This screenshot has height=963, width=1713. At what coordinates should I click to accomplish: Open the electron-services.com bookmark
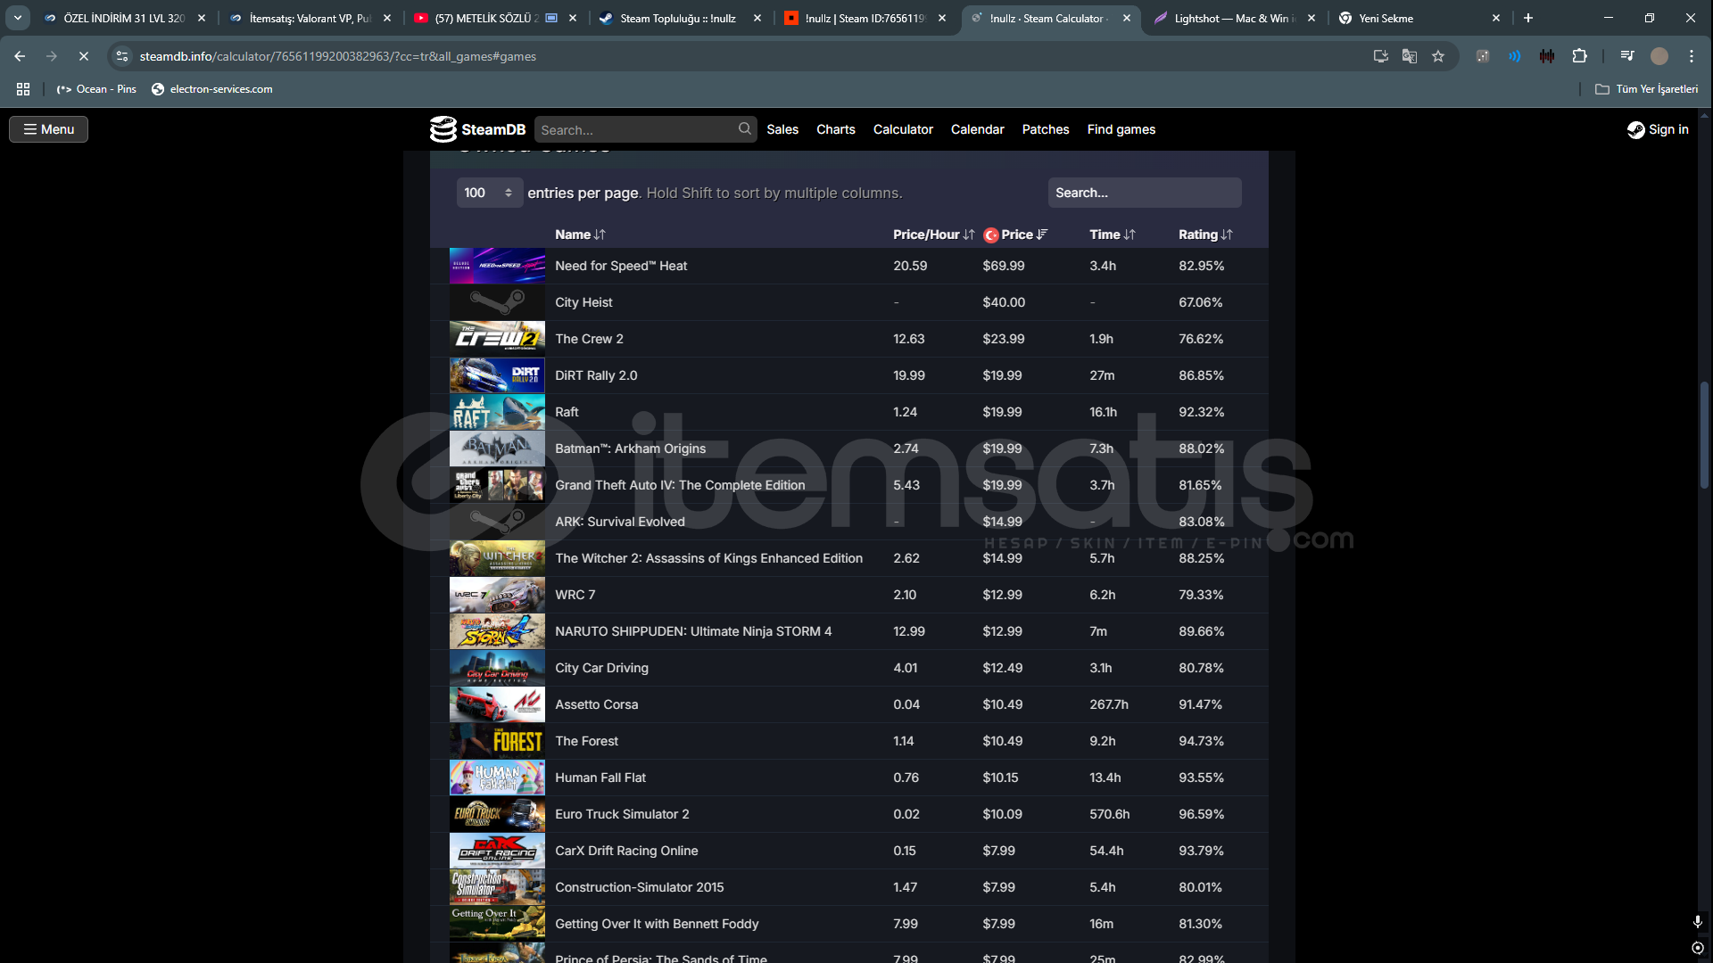212,89
